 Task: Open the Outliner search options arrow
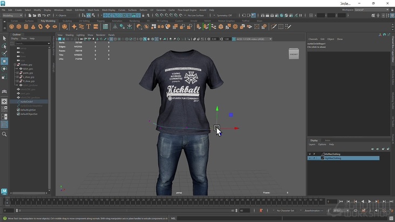(49, 44)
